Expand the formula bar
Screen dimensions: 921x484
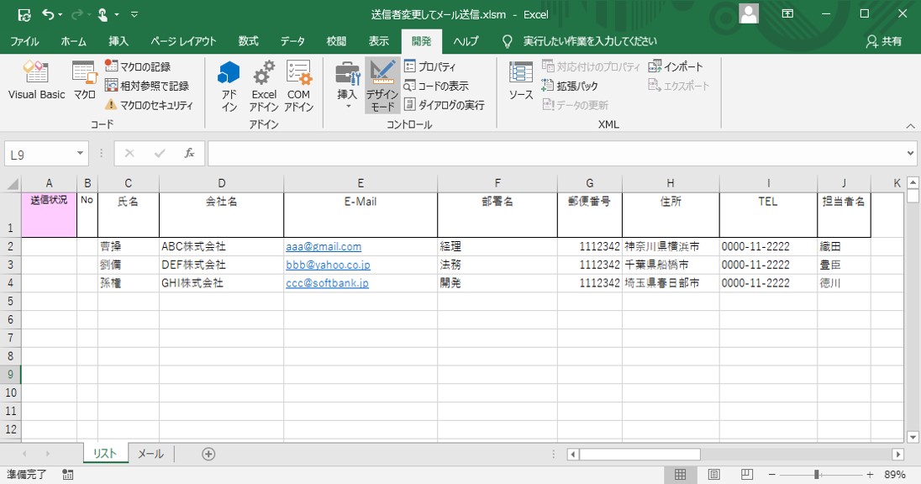tap(910, 154)
